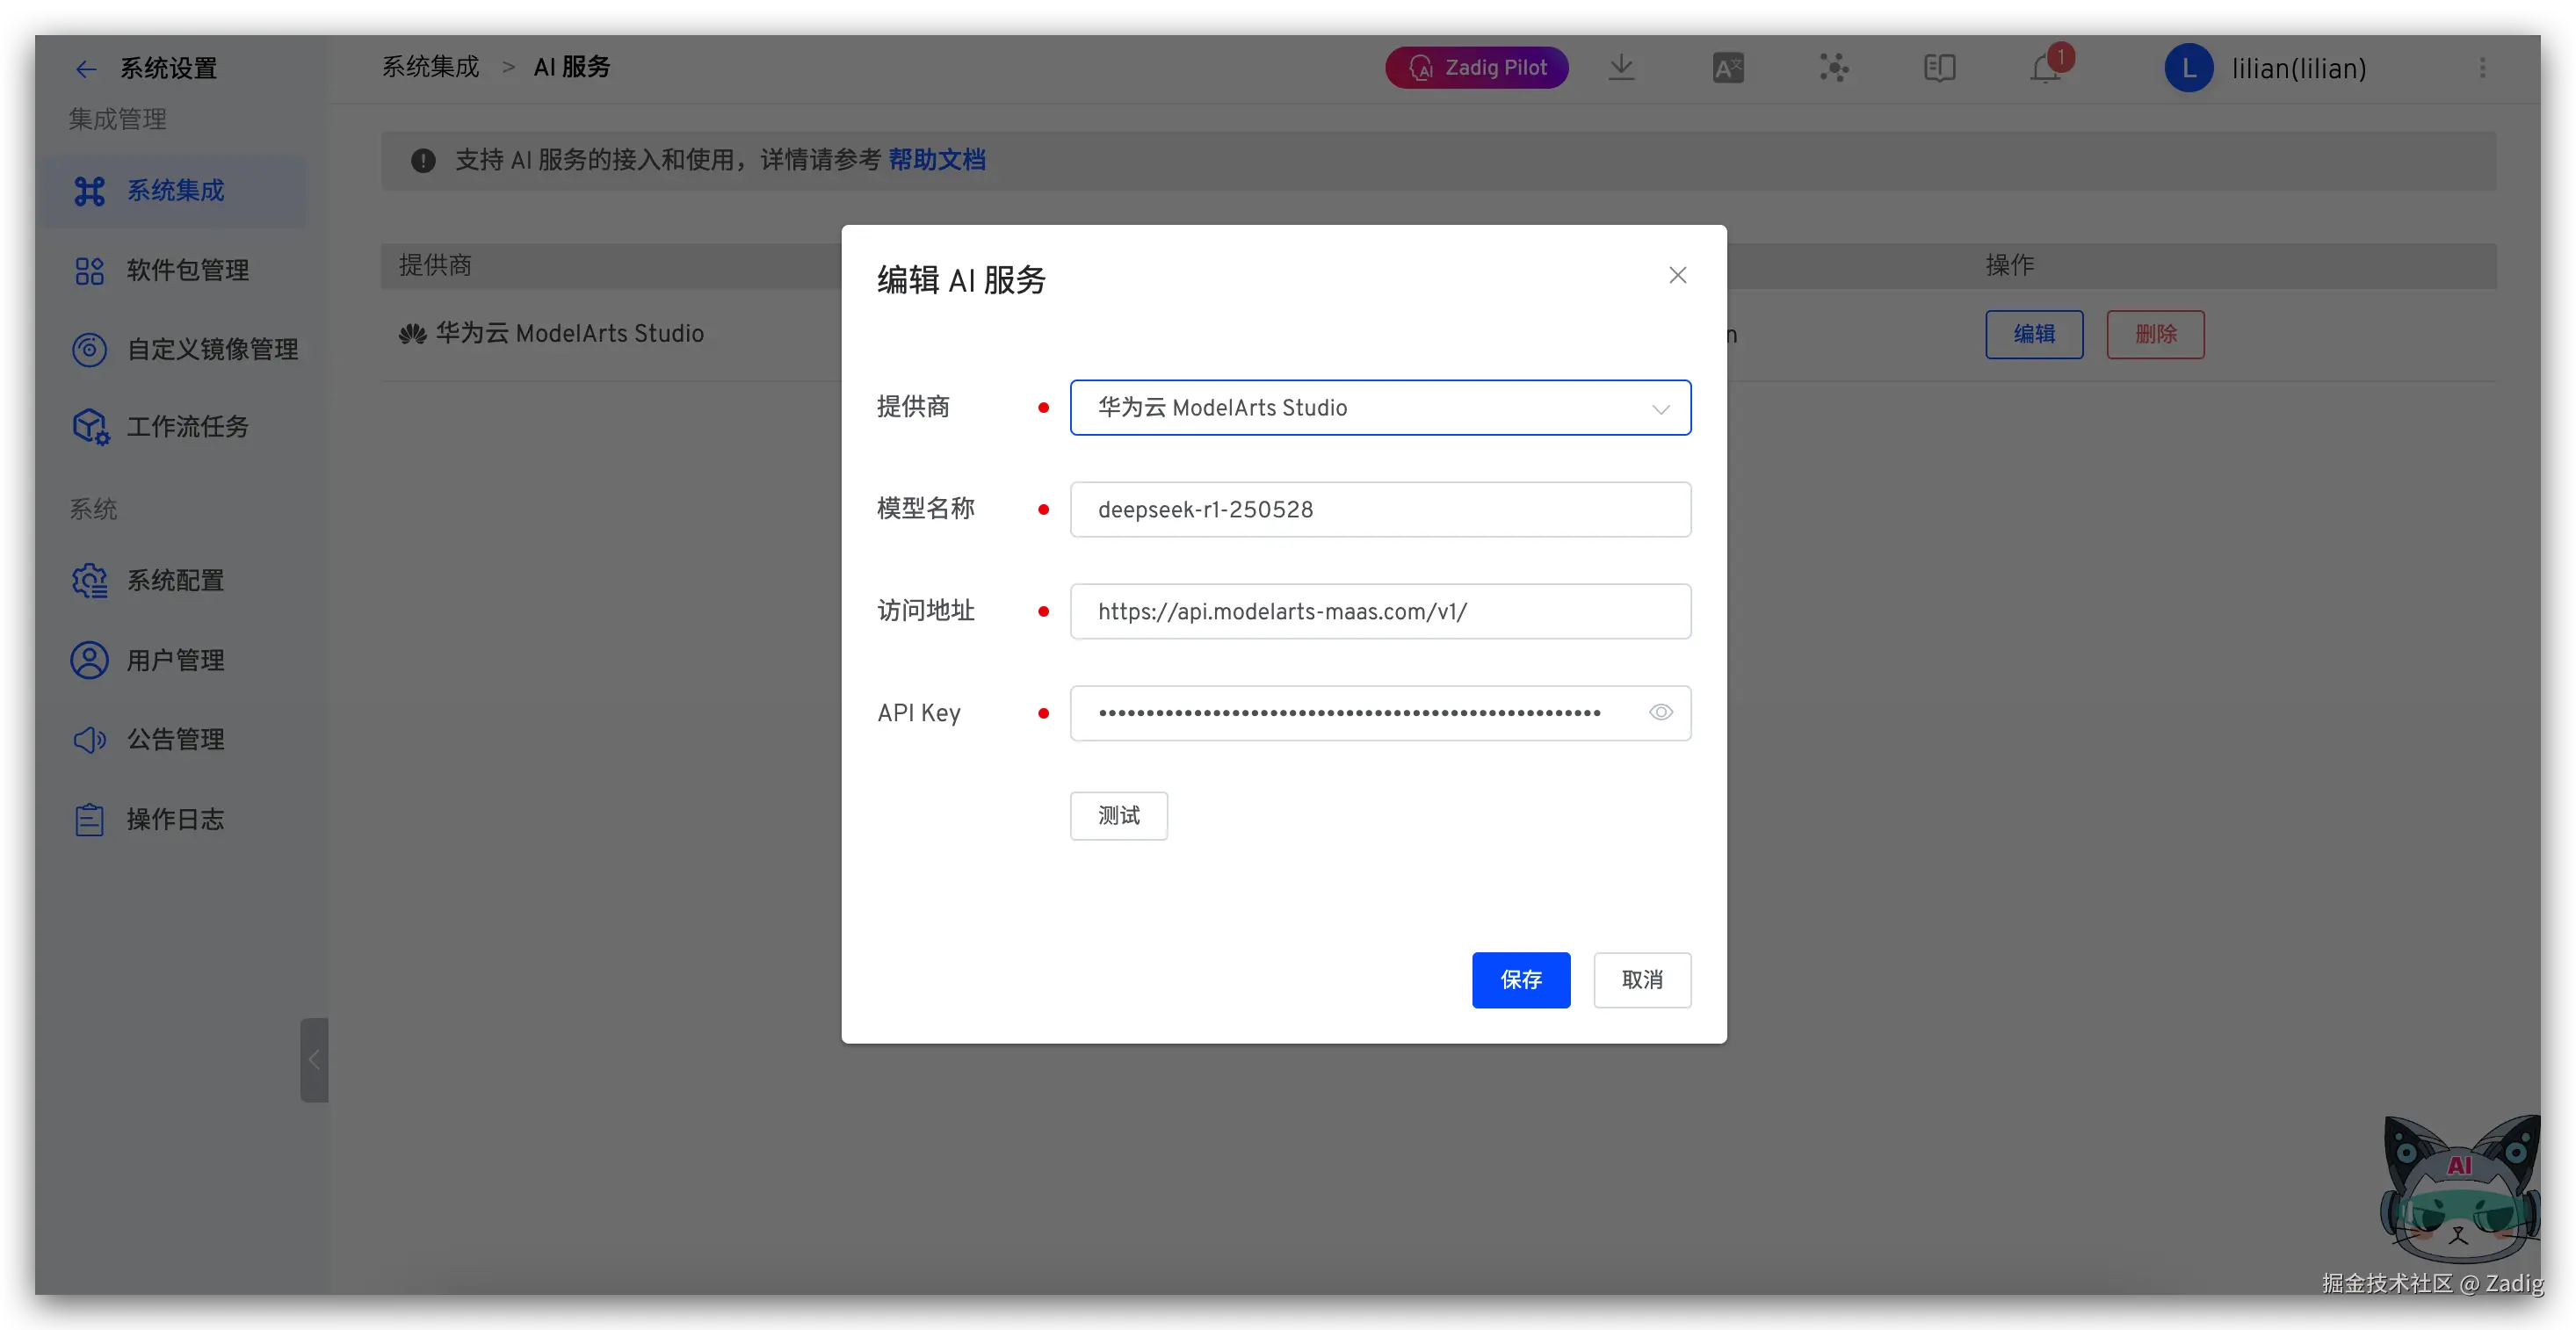Open 软件包管理 in the sidebar
2576x1330 pixels.
[187, 270]
